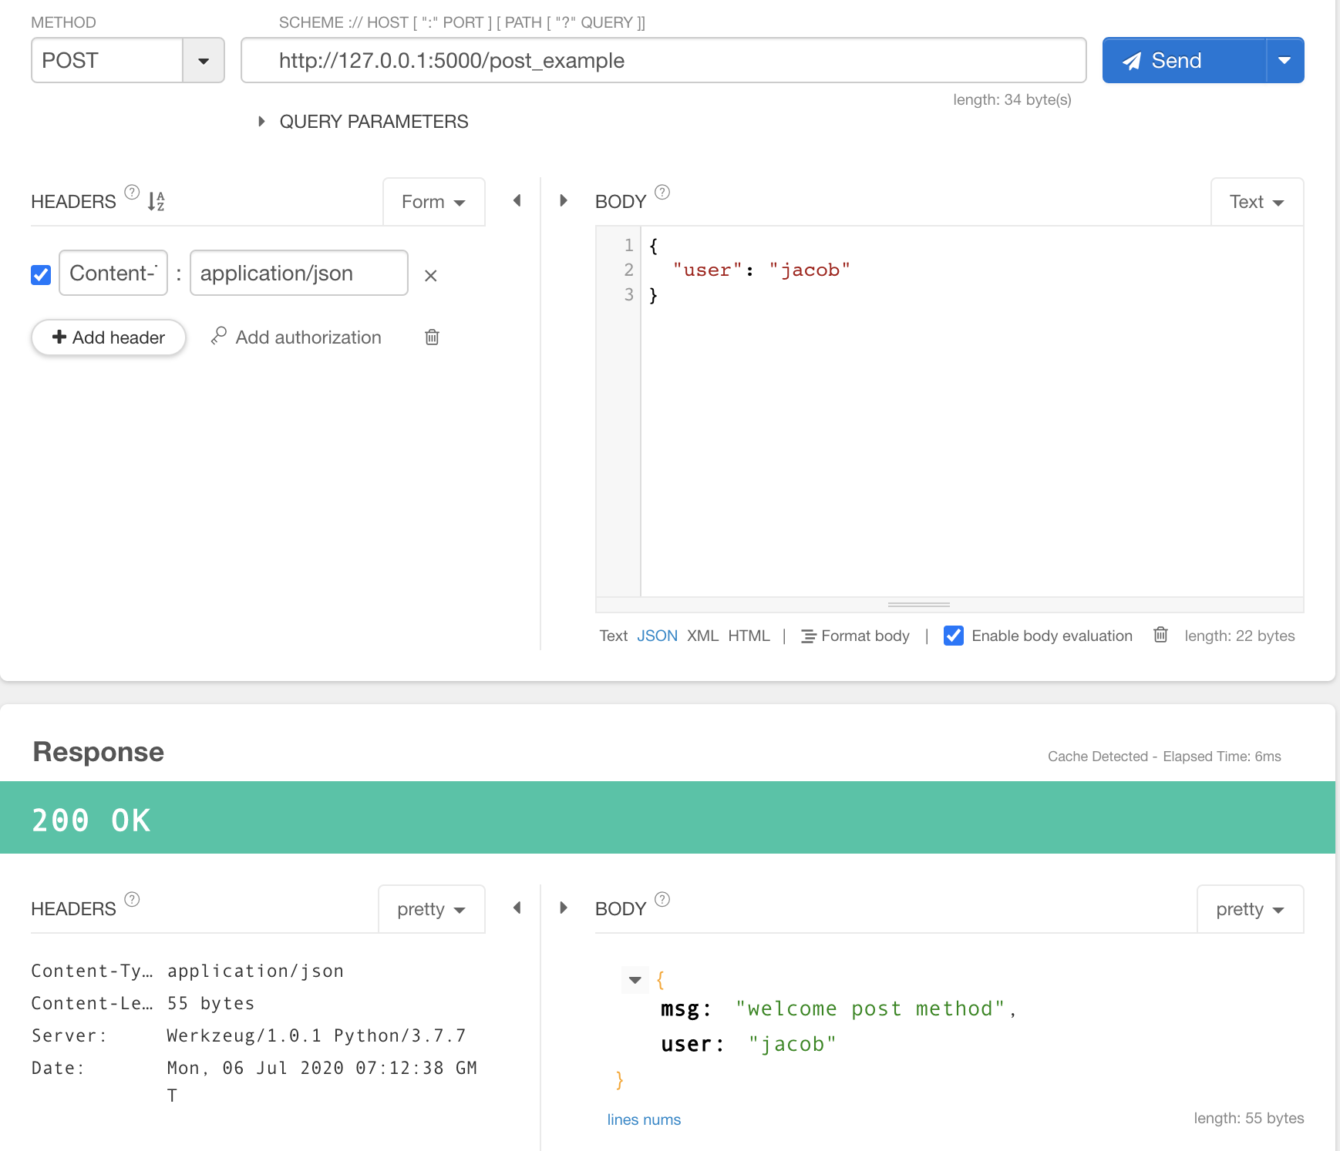Remove the Content-Type header with the X
The image size is (1340, 1151).
coord(431,276)
